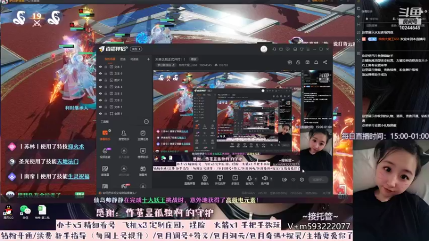
Task: Collapse the 工具箱 toolbox section
Action: click(x=146, y=122)
